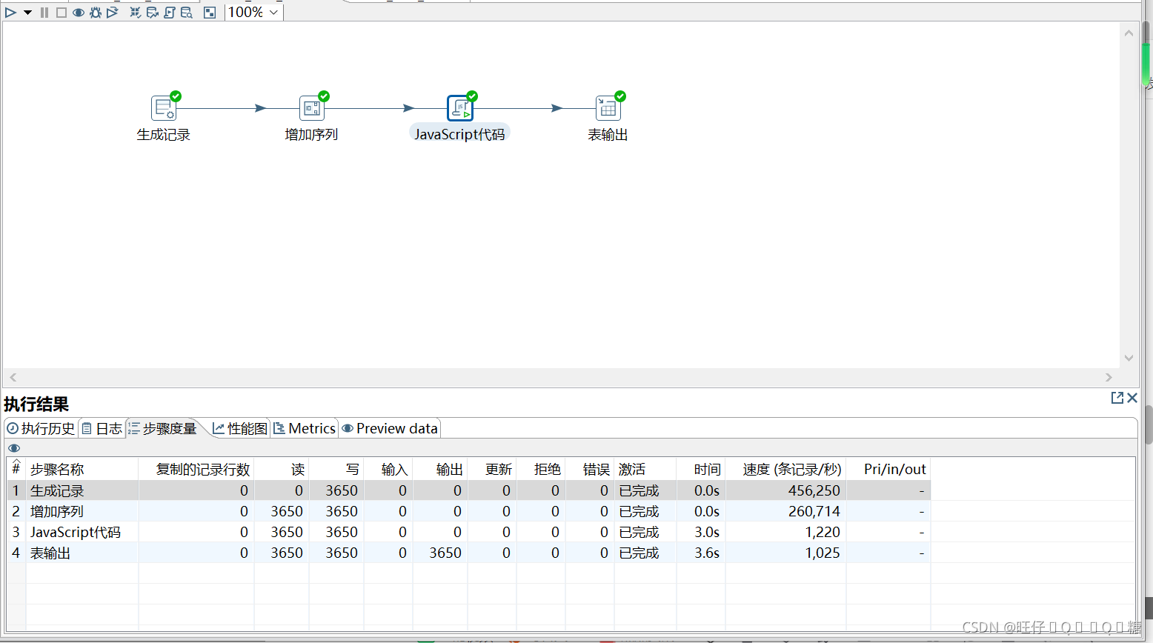The image size is (1153, 643).
Task: Toggle sort on the # column header
Action: pos(16,470)
